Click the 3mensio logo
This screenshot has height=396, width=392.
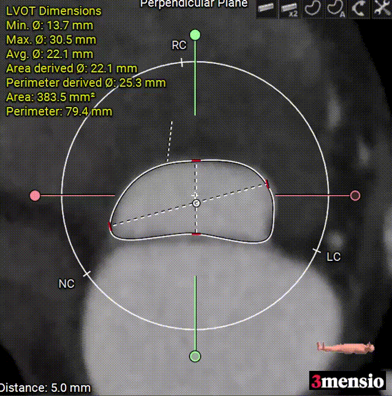coord(347,381)
